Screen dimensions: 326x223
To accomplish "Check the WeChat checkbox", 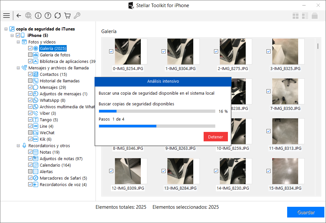I will point(30,133).
